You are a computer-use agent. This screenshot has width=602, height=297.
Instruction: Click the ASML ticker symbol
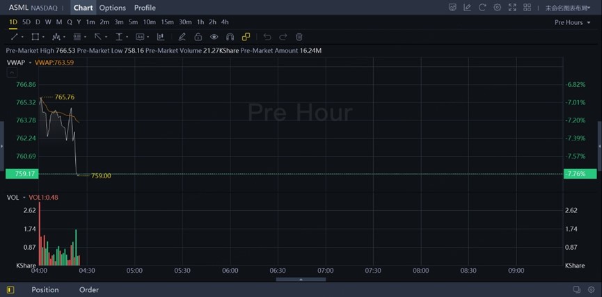(x=18, y=8)
